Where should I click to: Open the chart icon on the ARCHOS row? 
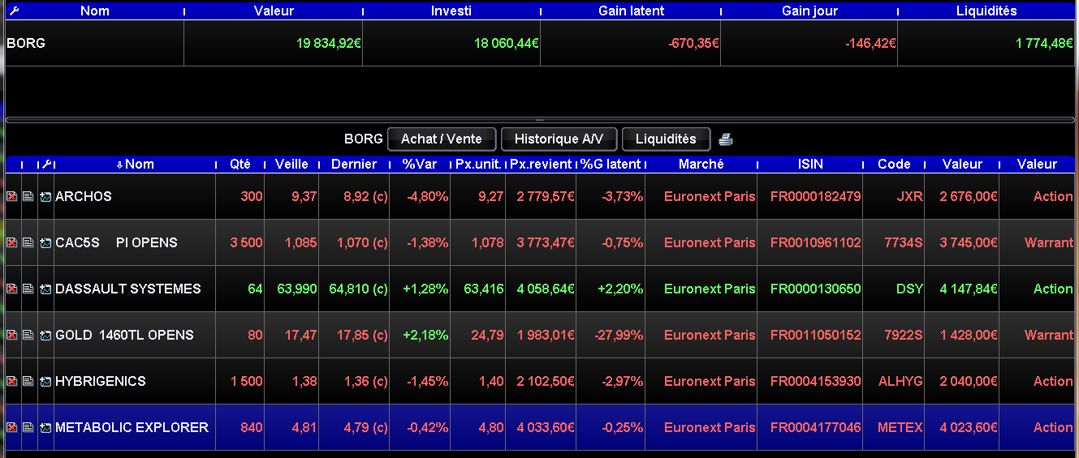45,196
